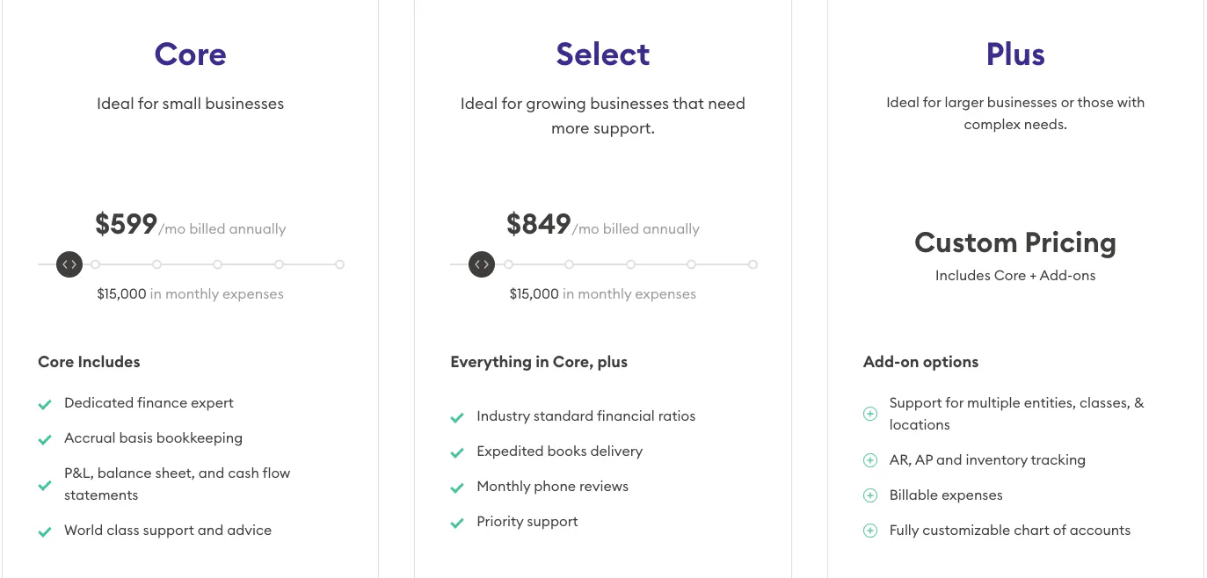
Task: Click the plus icon by customizable chart of accounts
Action: tap(870, 531)
